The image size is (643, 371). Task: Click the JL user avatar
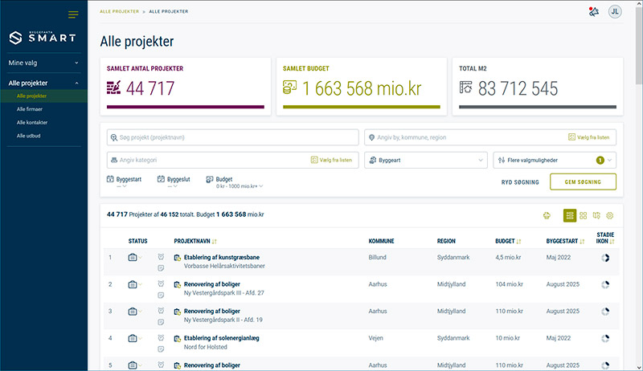tap(615, 11)
